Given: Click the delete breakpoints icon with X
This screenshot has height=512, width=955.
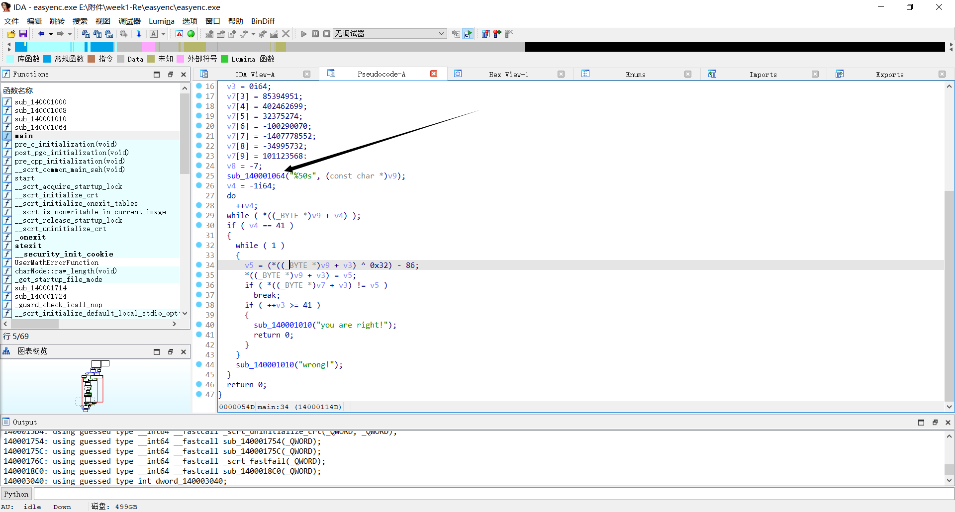Looking at the screenshot, I should [x=509, y=34].
